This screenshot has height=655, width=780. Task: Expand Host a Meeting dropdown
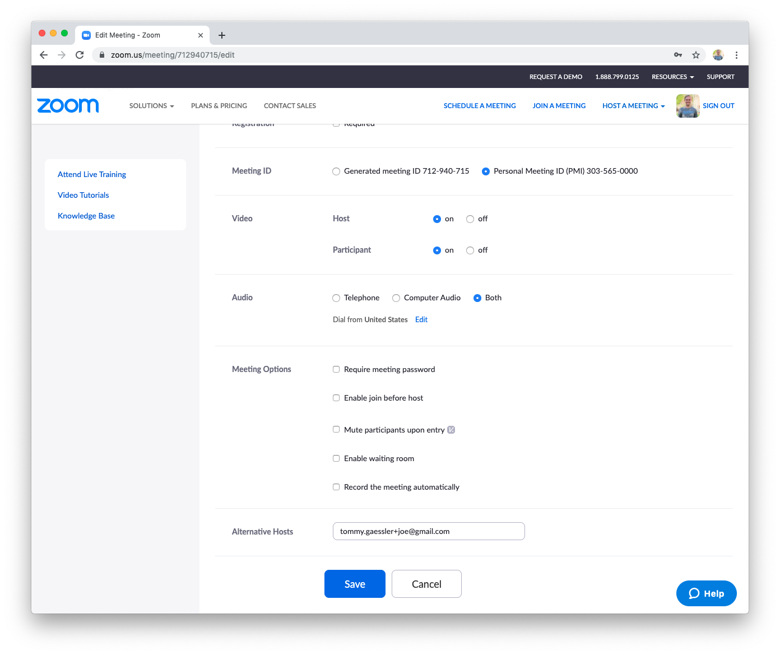coord(634,106)
